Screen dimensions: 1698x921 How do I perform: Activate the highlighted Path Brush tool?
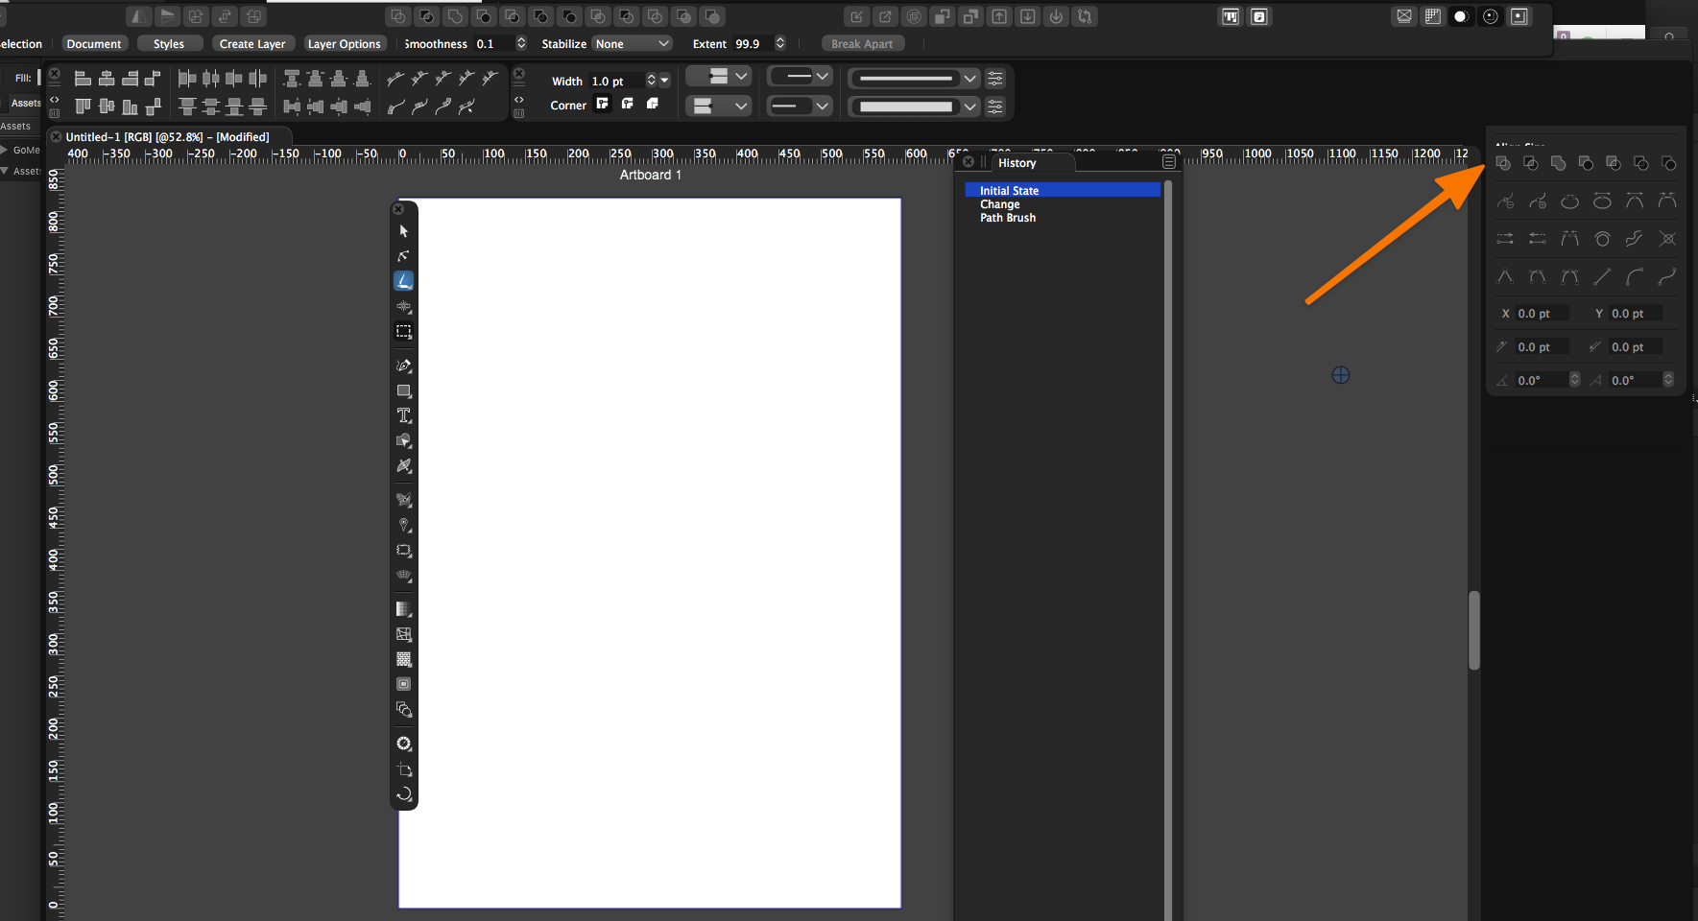point(404,281)
